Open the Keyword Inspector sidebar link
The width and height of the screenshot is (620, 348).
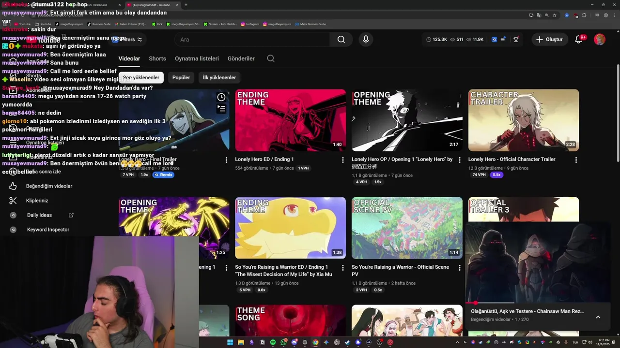point(48,230)
